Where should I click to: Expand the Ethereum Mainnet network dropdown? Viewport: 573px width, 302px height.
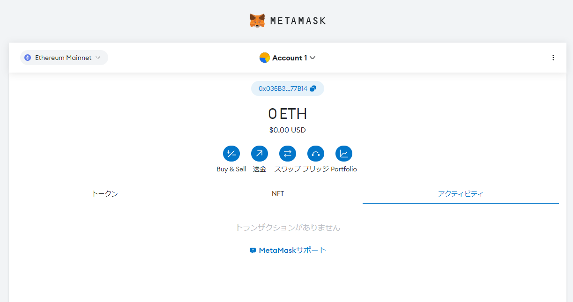click(64, 58)
